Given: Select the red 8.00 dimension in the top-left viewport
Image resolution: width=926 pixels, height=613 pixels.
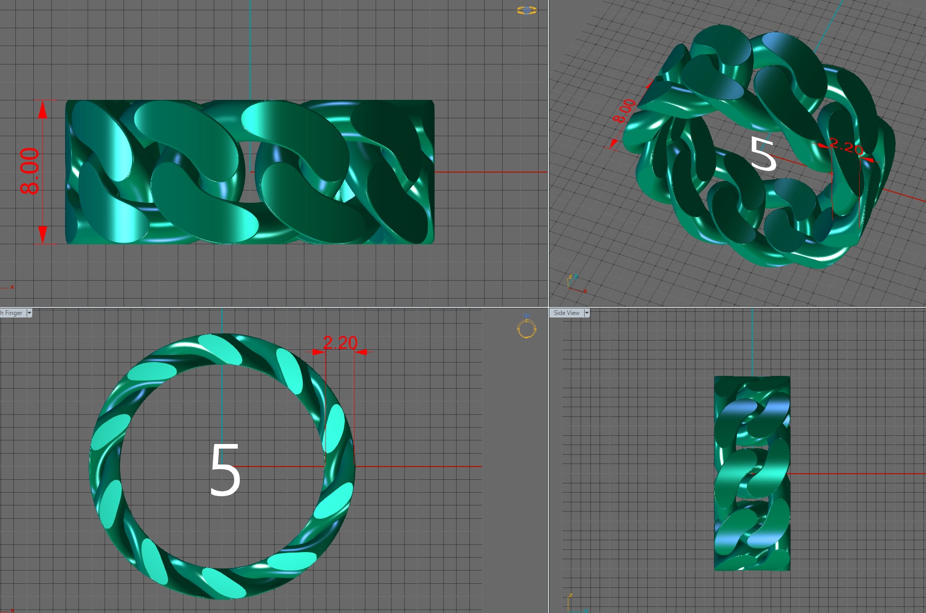Looking at the screenshot, I should [30, 171].
